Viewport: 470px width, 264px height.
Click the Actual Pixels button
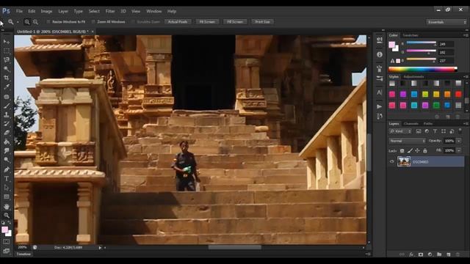click(178, 22)
